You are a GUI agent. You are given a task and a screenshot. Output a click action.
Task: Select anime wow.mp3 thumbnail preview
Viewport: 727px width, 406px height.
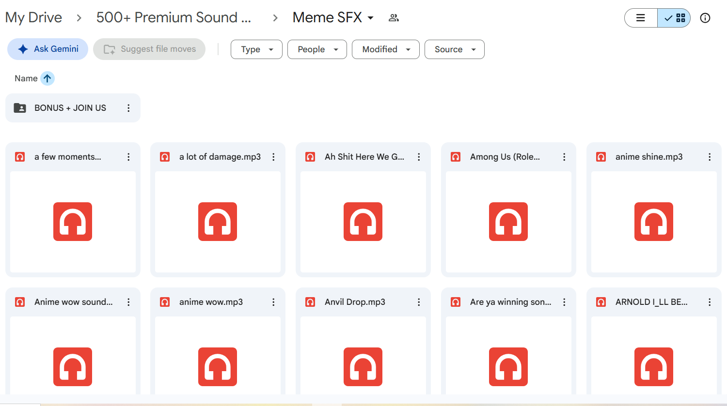[218, 356]
